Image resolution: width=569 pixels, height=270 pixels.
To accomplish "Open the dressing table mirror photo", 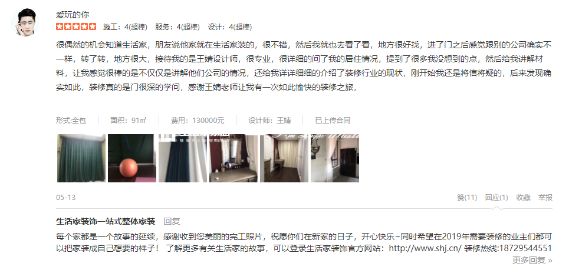I will point(233,158).
